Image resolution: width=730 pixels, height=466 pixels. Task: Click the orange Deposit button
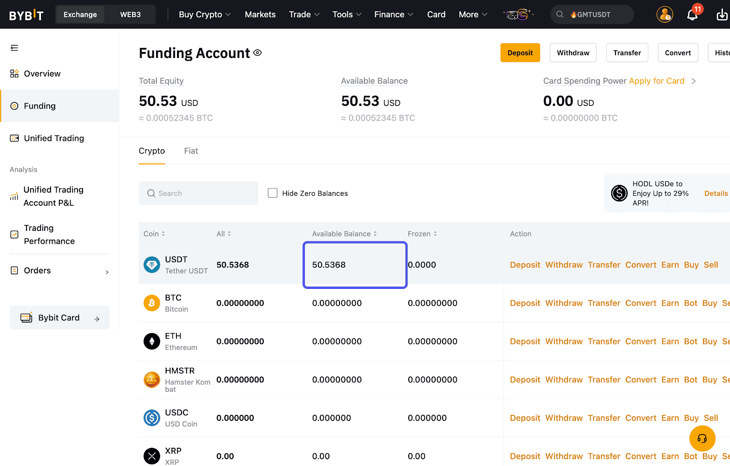pos(520,52)
